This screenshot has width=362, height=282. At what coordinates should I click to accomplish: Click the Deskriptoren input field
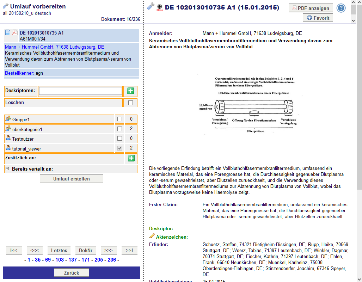point(81,91)
